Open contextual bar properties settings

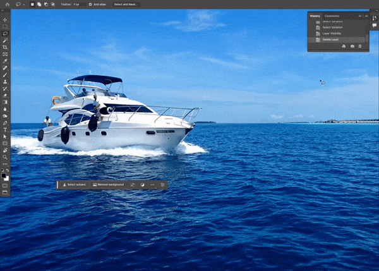[162, 184]
